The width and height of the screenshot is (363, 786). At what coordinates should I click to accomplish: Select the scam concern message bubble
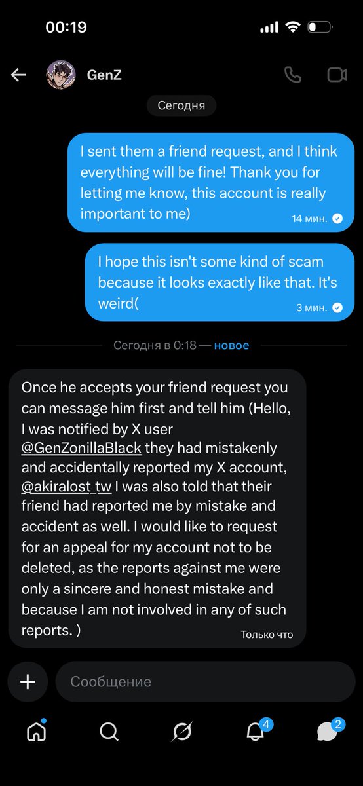click(220, 282)
